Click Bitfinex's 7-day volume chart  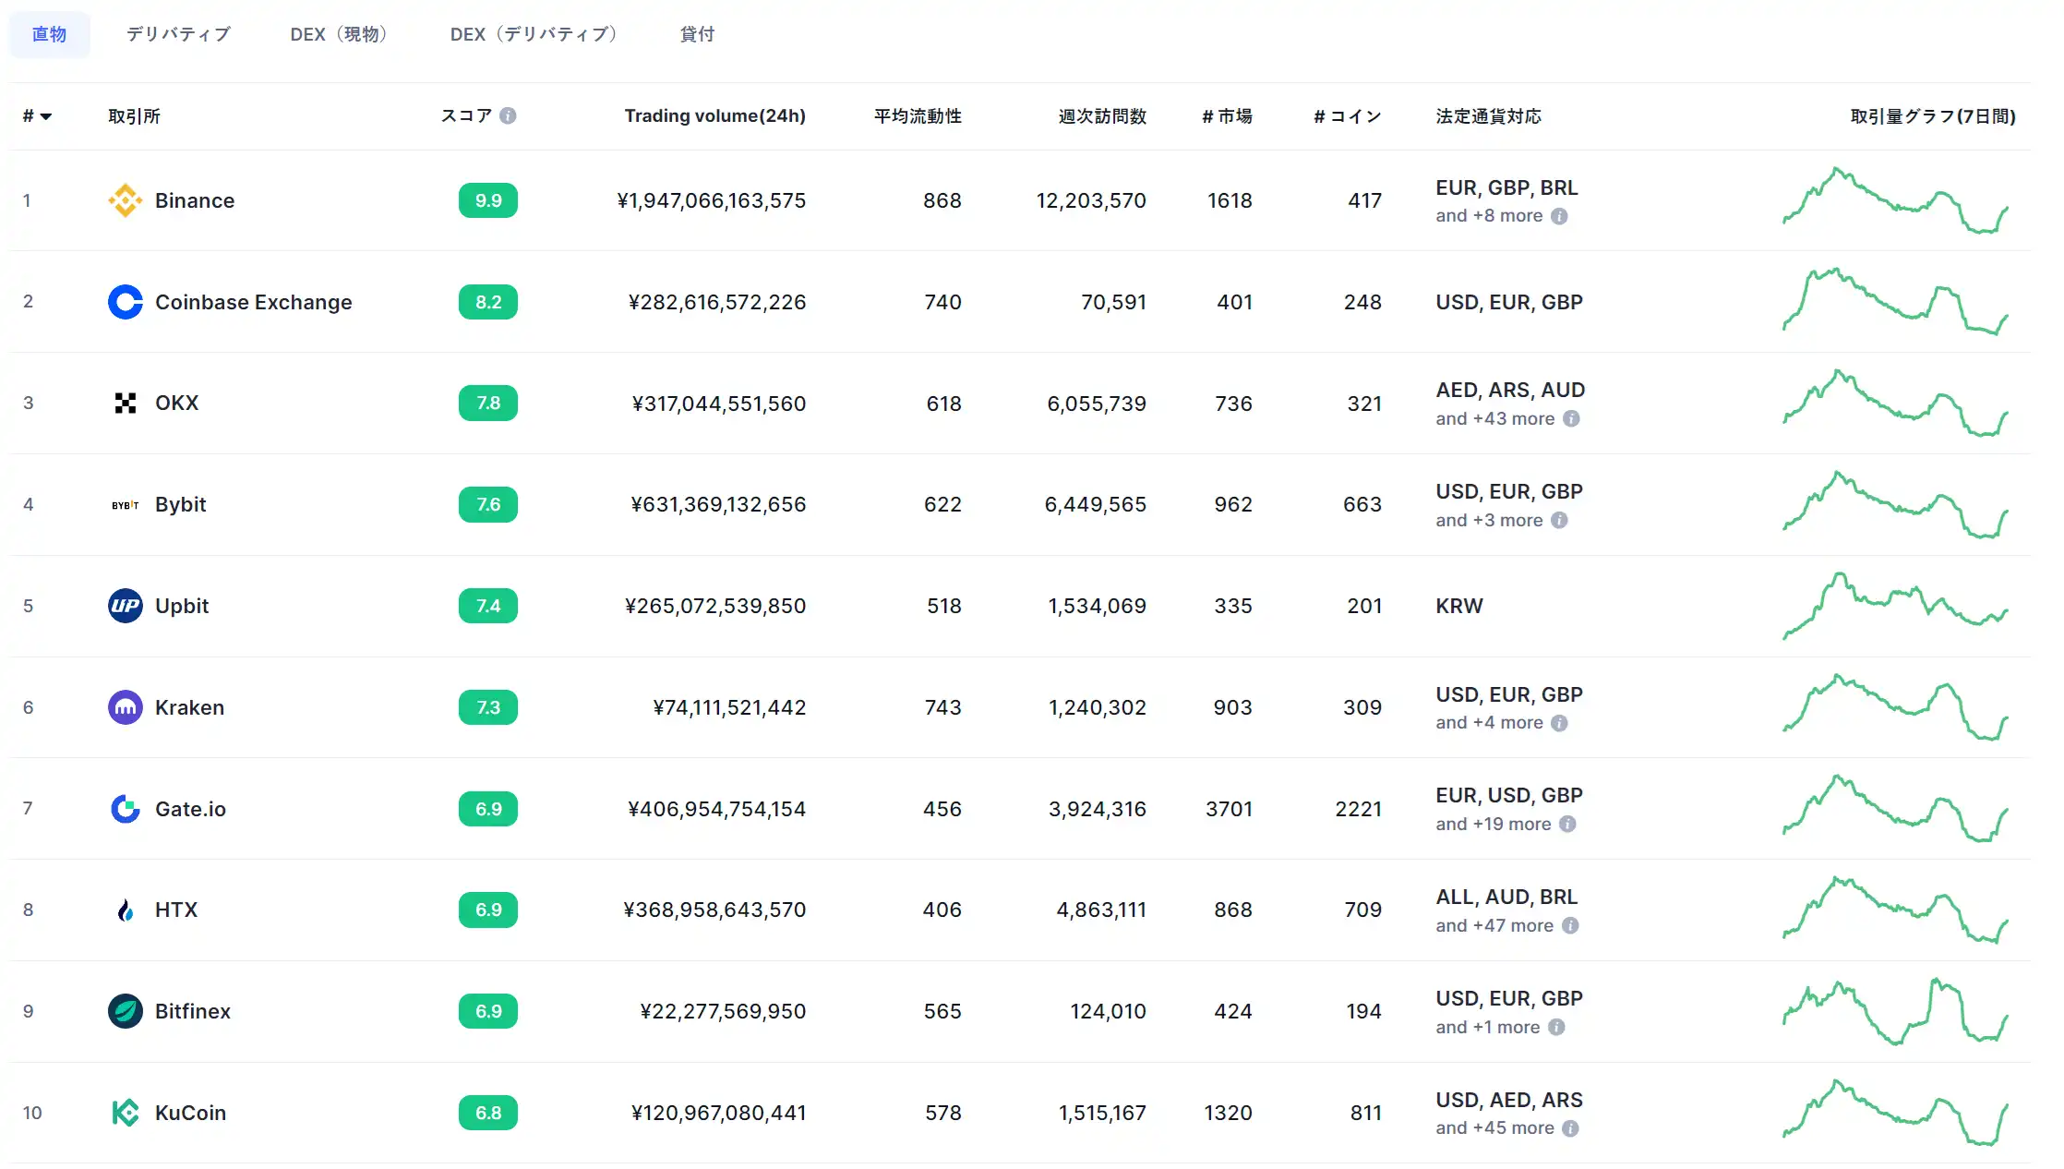click(x=1895, y=1011)
